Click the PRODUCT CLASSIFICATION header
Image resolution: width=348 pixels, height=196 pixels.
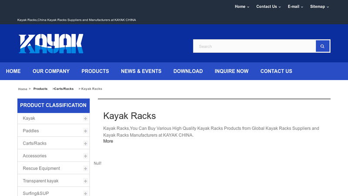[x=54, y=105]
